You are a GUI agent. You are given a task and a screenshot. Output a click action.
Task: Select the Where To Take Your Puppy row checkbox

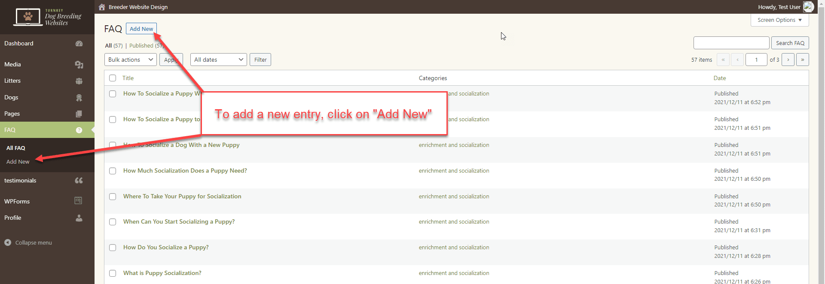[113, 197]
